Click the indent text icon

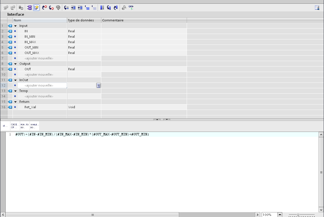pos(73,8)
